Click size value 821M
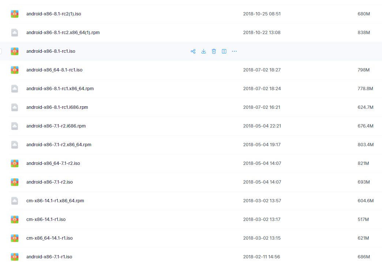 point(363,163)
